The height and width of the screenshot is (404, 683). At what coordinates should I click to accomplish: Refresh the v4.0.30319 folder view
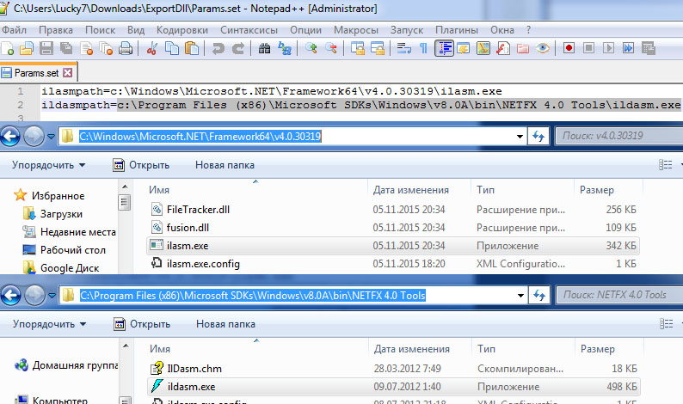pos(538,137)
